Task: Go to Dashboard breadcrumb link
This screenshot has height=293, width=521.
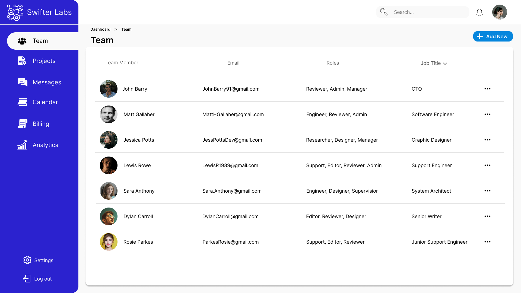Action: pos(100,29)
